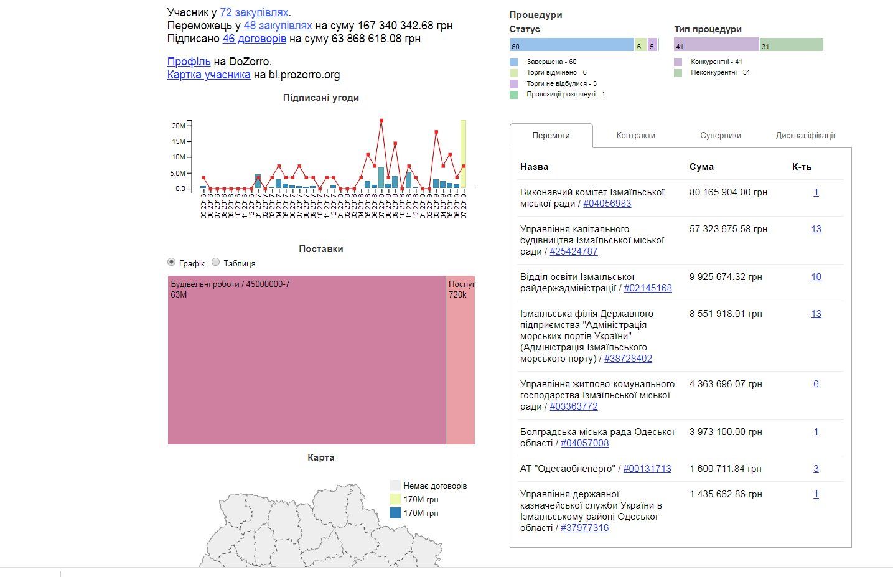The image size is (893, 577).
Task: Click count 13 for Управління капітального будівництва
Action: (816, 229)
